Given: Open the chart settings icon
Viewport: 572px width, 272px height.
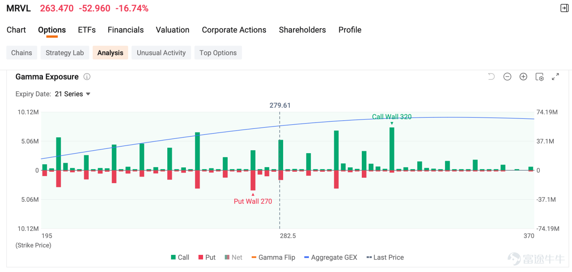Looking at the screenshot, I should pyautogui.click(x=539, y=77).
